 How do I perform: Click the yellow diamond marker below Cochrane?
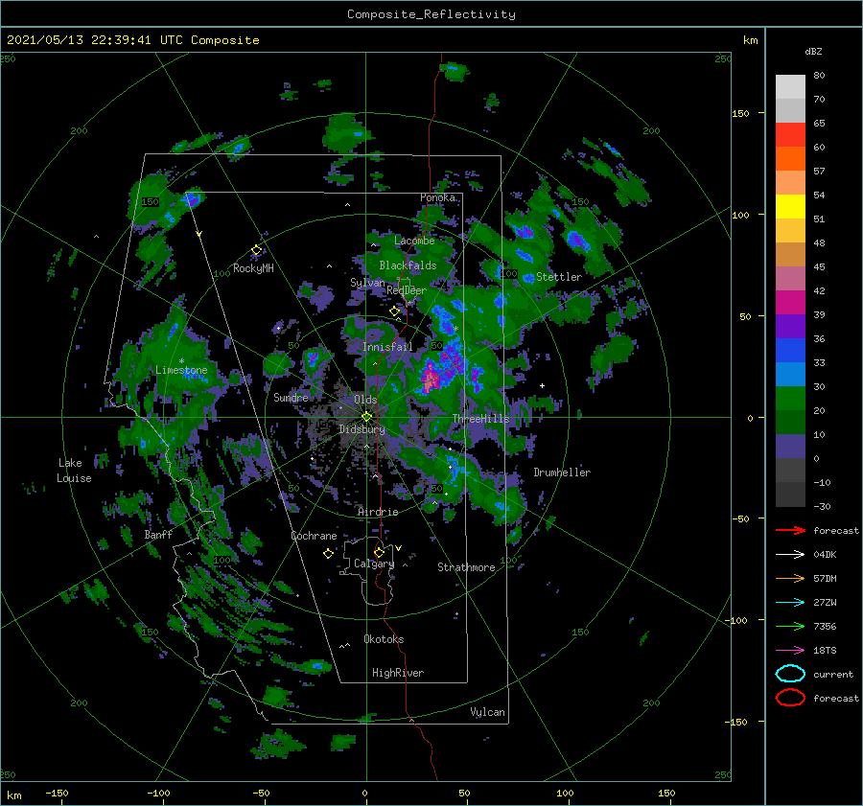click(328, 554)
